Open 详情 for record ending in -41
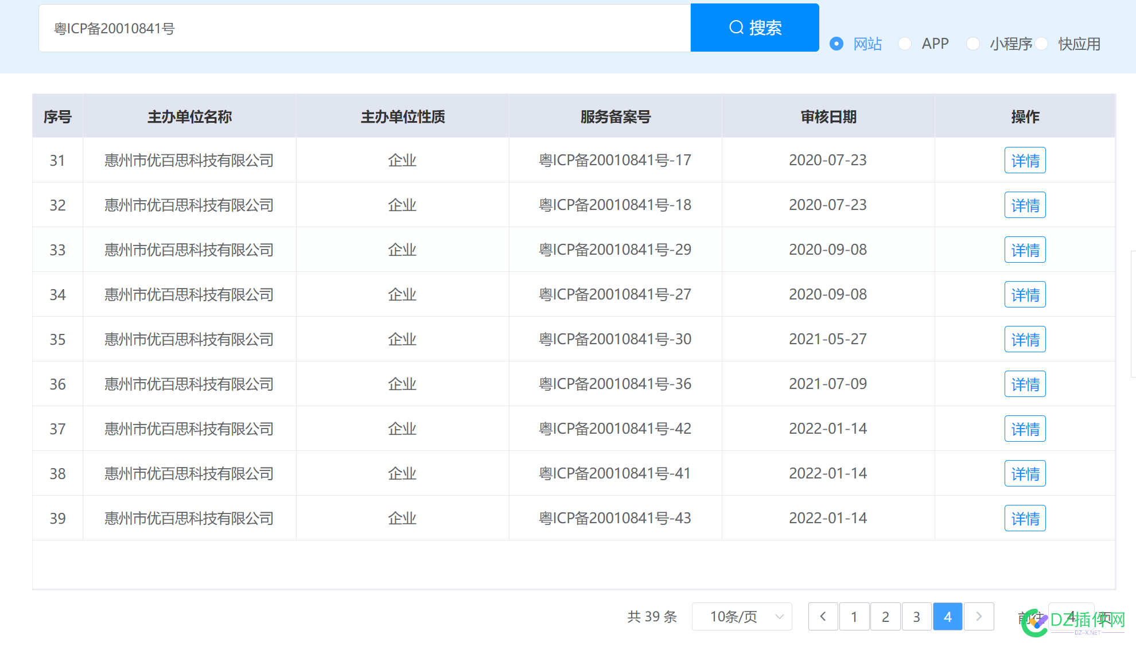Viewport: 1136px width, 646px height. [1025, 473]
